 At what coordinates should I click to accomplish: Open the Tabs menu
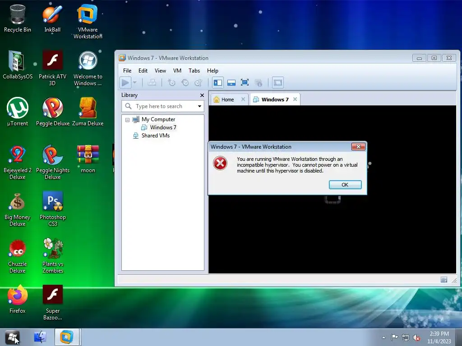[194, 71]
